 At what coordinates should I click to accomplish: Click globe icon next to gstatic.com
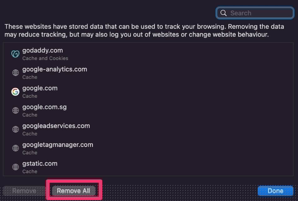pos(15,167)
